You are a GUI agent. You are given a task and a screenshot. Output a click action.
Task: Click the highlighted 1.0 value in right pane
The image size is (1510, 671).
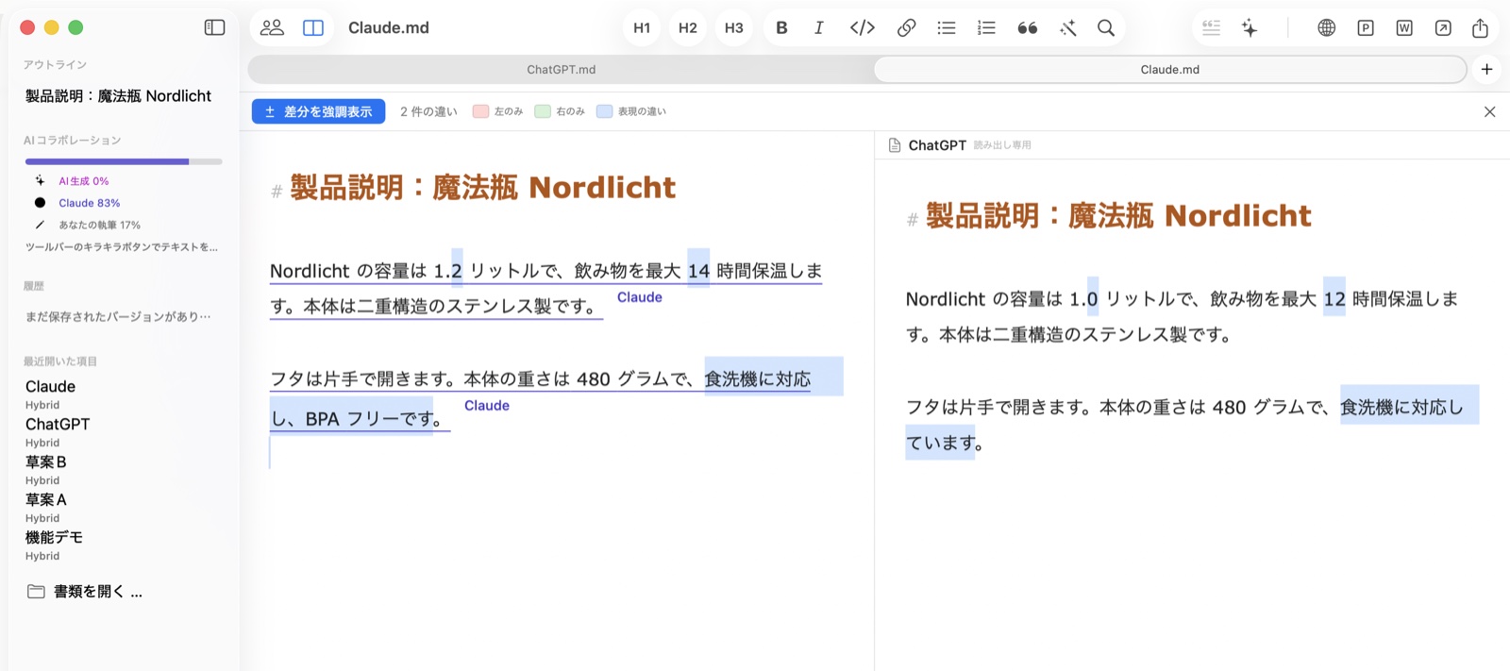pyautogui.click(x=1093, y=299)
